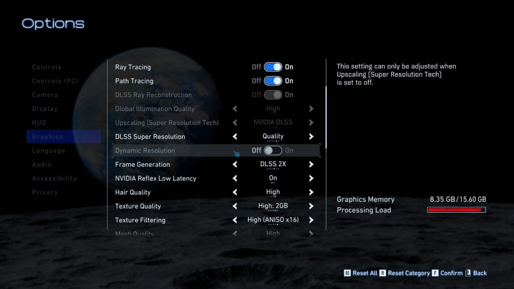514x289 pixels.
Task: Click left arrow for NVIDIA Reflex Low Latency
Action: (x=235, y=178)
